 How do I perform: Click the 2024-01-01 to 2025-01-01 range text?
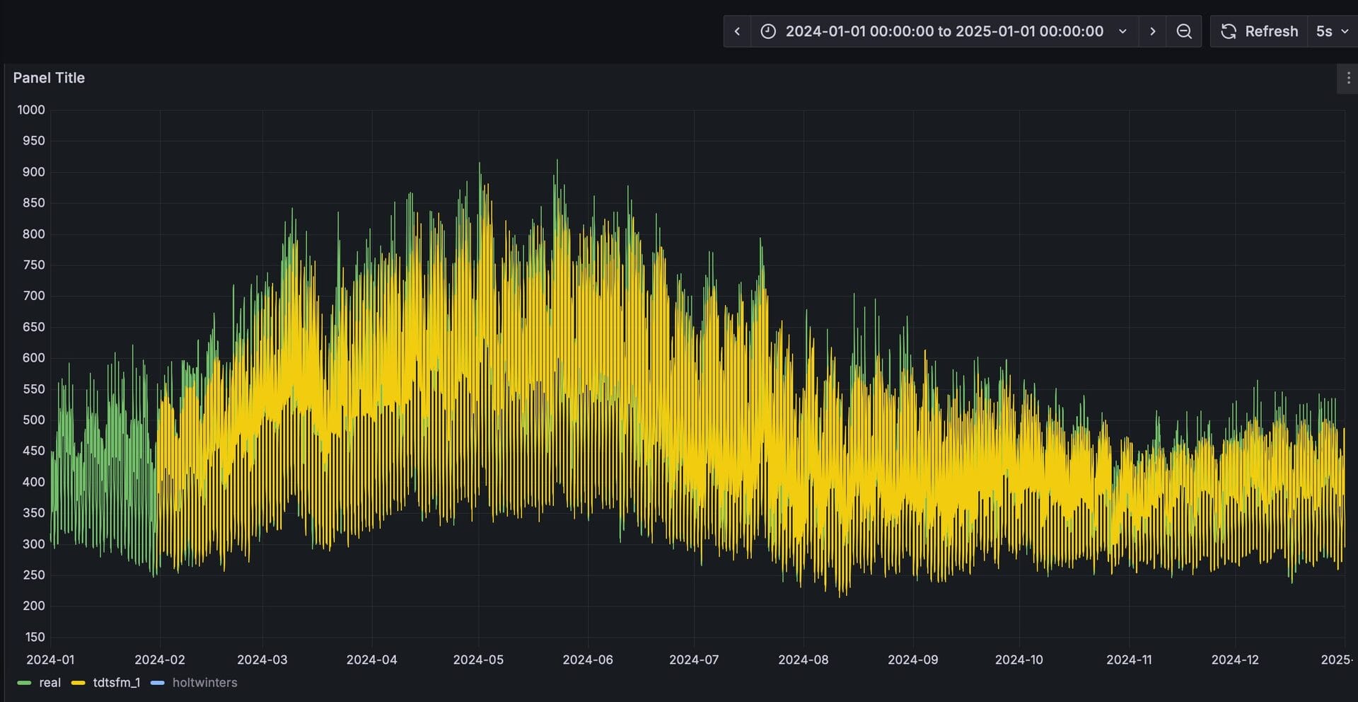click(x=944, y=31)
